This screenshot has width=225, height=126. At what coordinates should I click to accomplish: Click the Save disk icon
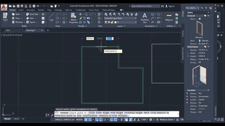(18, 6)
